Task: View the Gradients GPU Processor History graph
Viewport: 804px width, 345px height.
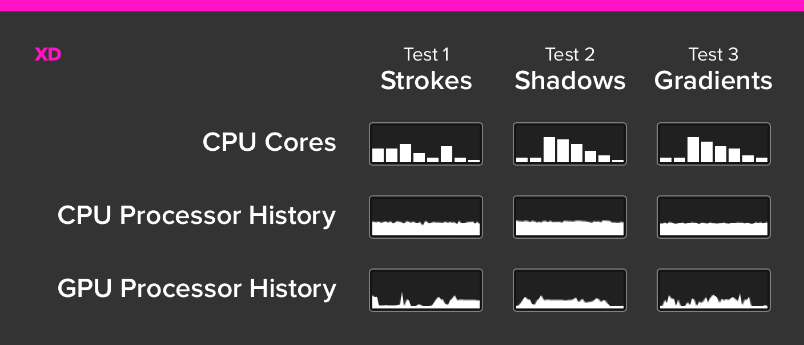Action: 714,290
